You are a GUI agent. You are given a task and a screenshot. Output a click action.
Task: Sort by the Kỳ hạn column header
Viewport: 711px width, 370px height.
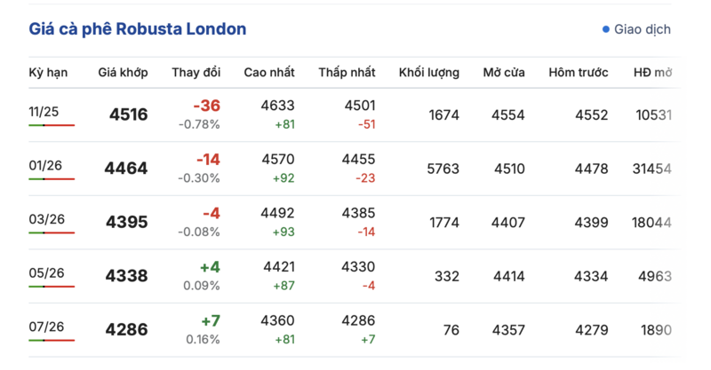[x=48, y=72]
